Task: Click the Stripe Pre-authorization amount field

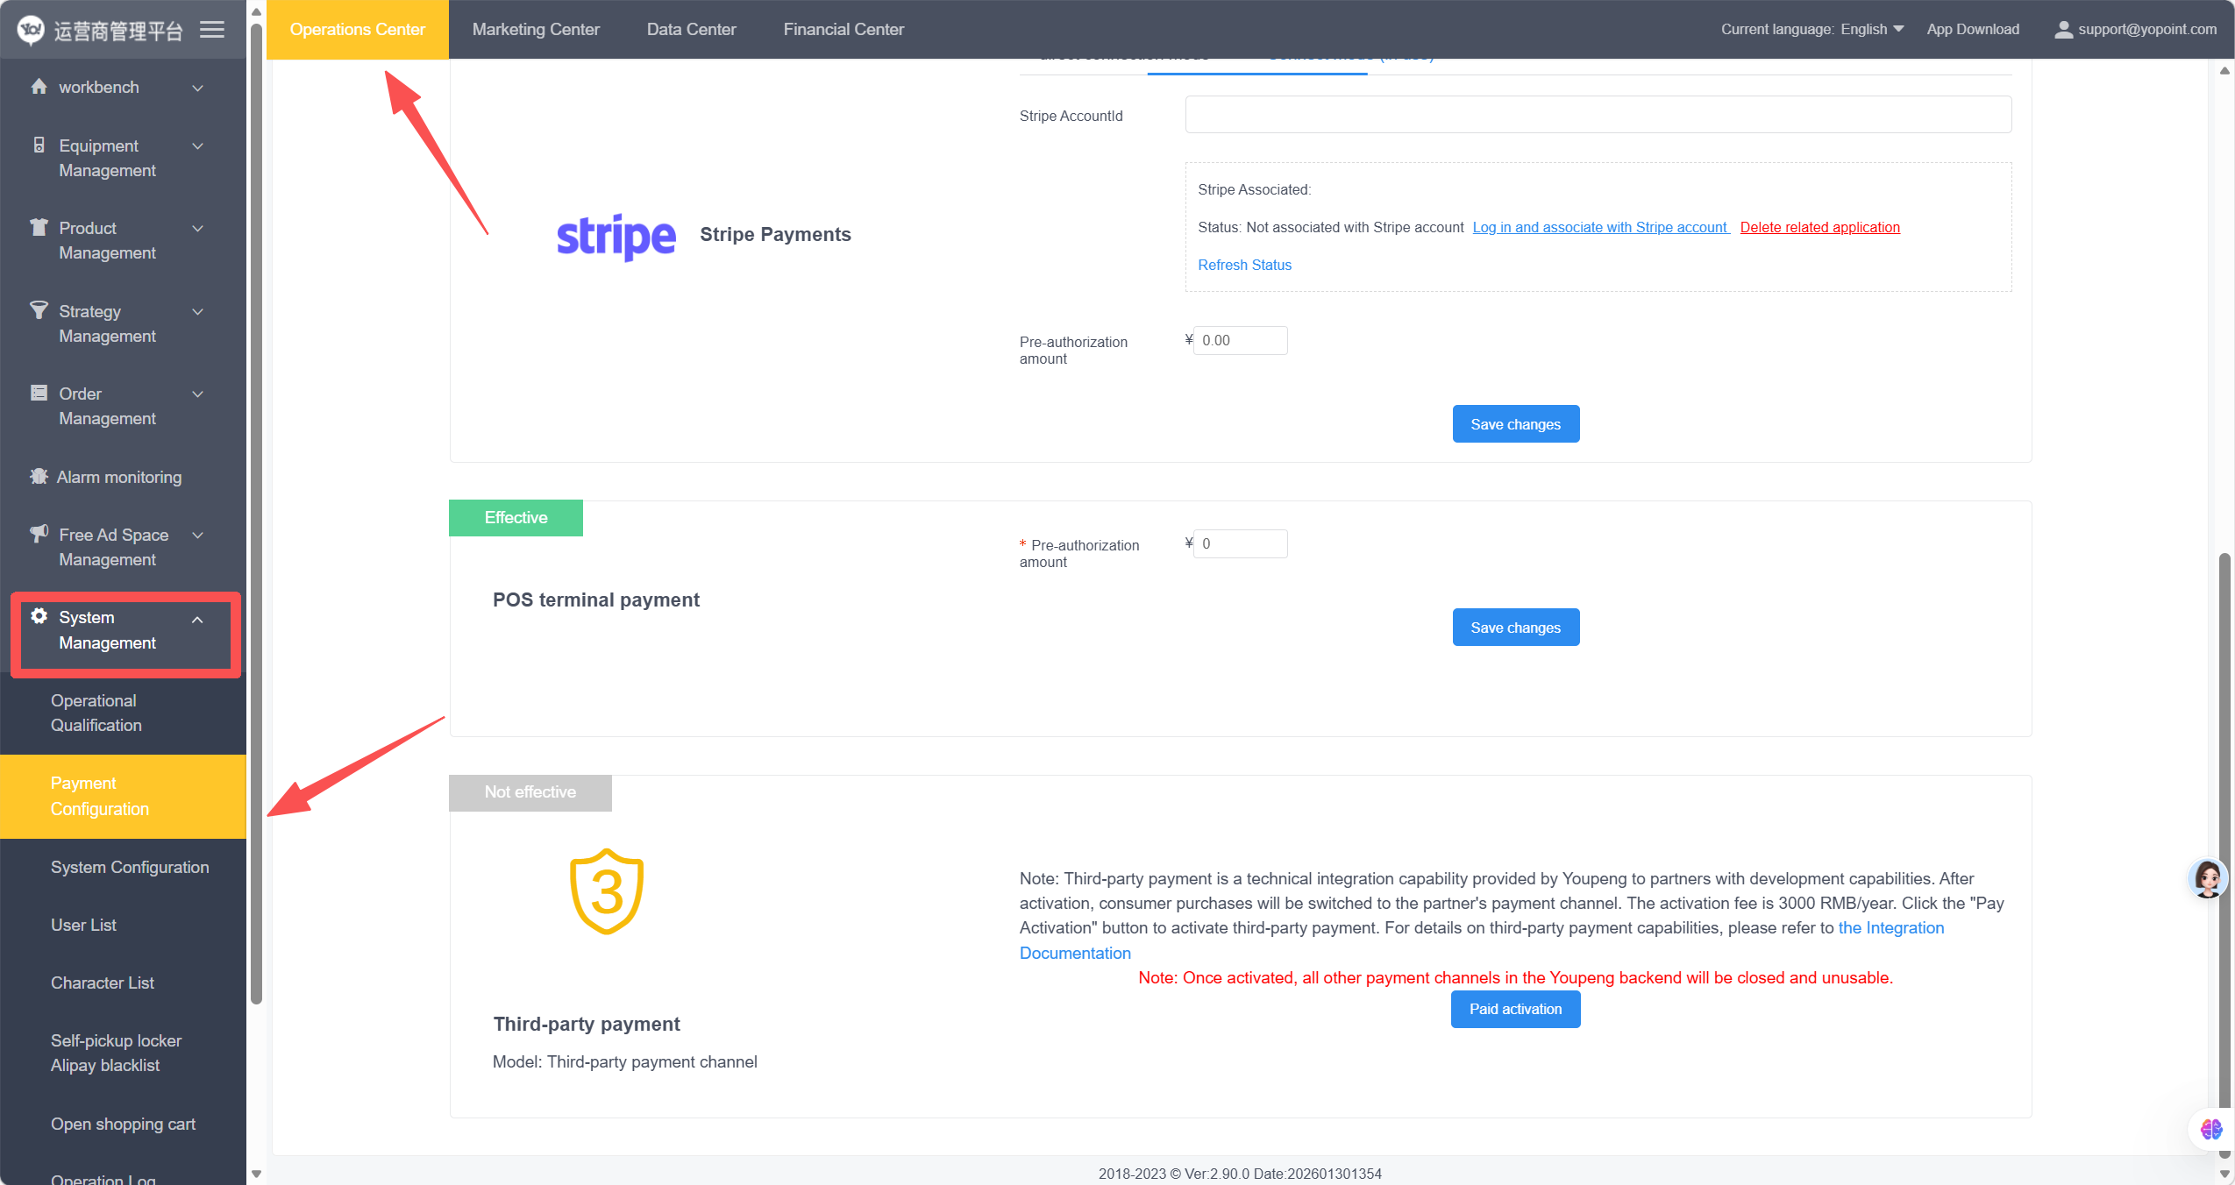Action: [1240, 340]
